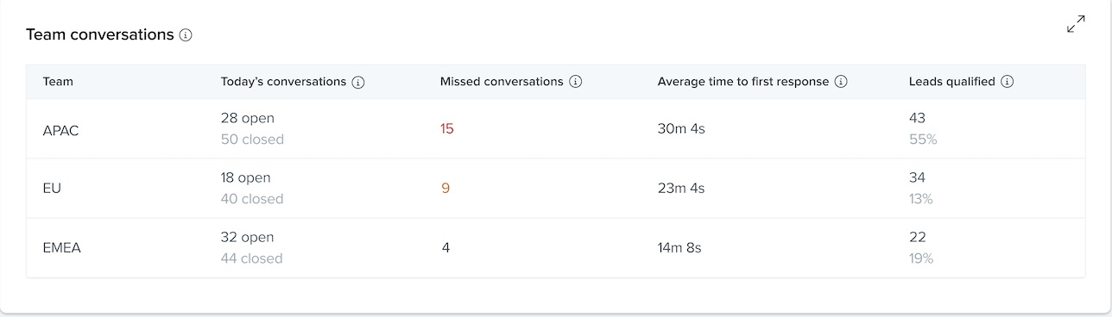The image size is (1112, 317).
Task: Click info icon beside Team conversations title
Action: (x=186, y=35)
